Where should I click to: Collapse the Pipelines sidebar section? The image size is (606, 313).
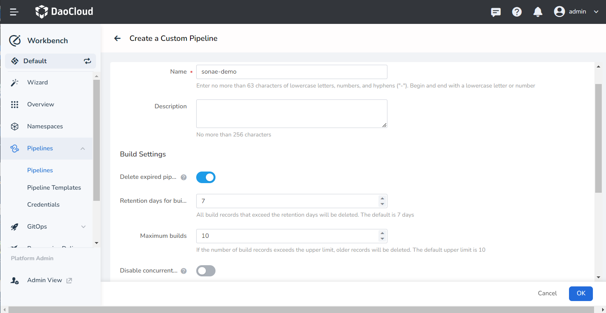(x=82, y=148)
